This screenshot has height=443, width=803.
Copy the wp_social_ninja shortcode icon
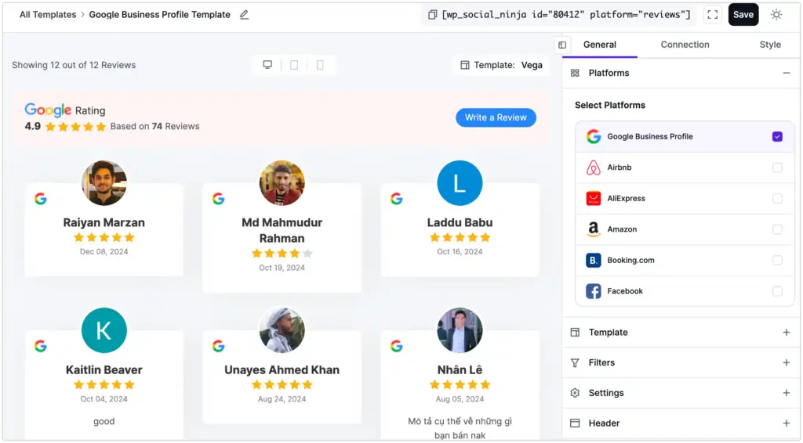pos(432,15)
